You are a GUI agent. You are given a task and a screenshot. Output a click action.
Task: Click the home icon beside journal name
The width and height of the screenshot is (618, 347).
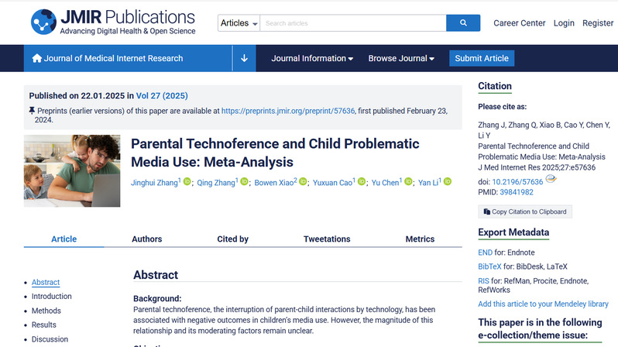point(36,58)
